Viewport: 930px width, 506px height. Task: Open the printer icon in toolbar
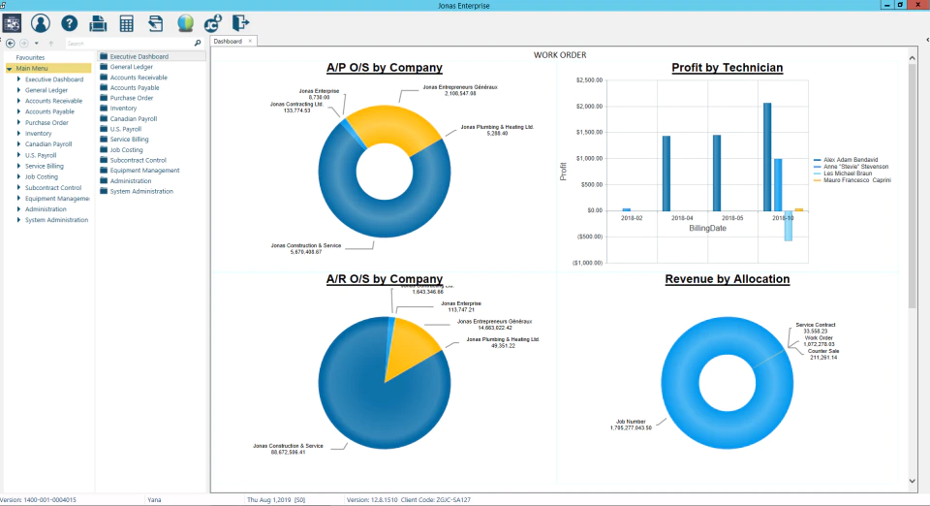point(98,23)
